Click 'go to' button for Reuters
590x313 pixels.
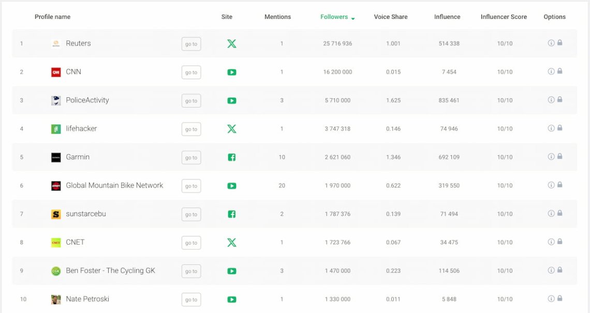pos(191,44)
